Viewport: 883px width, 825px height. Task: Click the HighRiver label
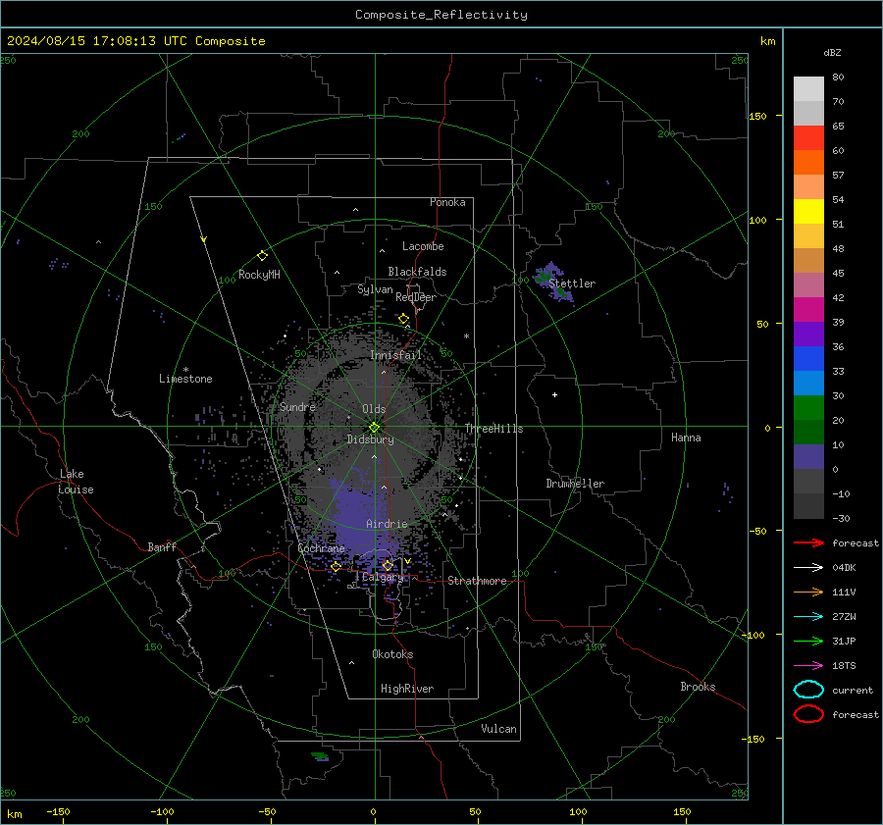point(407,689)
